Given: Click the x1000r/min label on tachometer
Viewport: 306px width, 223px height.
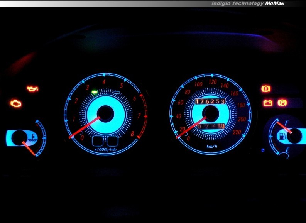Looking at the screenshot, I should coord(105,149).
